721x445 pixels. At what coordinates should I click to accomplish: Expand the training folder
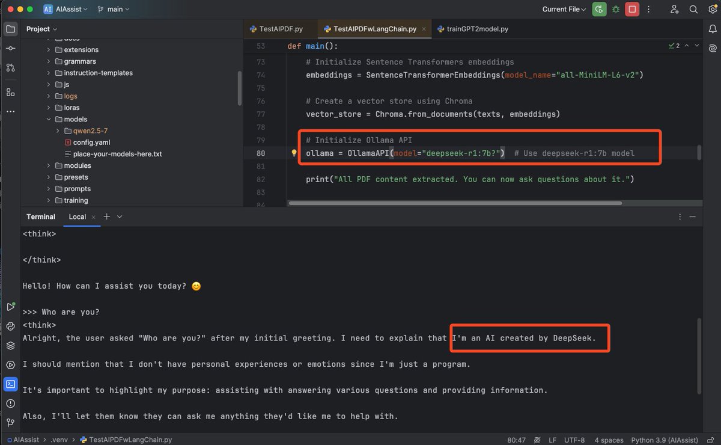click(49, 200)
